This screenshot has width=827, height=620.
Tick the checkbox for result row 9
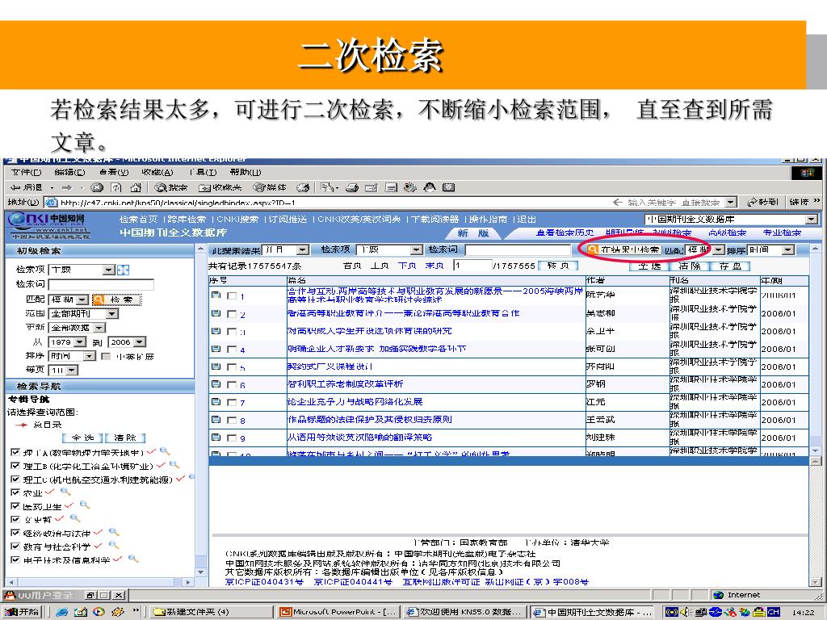coord(232,438)
